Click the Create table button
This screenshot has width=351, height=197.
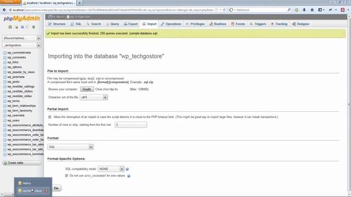click(22, 163)
